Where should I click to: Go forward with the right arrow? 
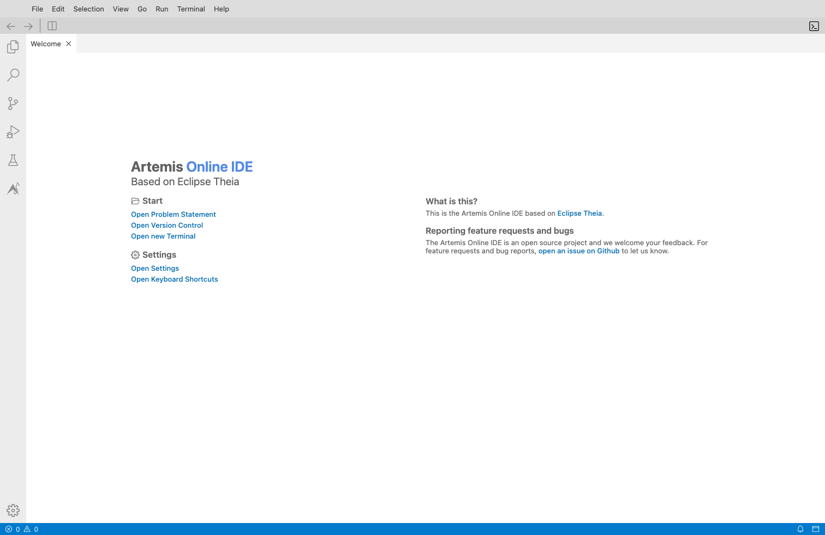pyautogui.click(x=28, y=26)
